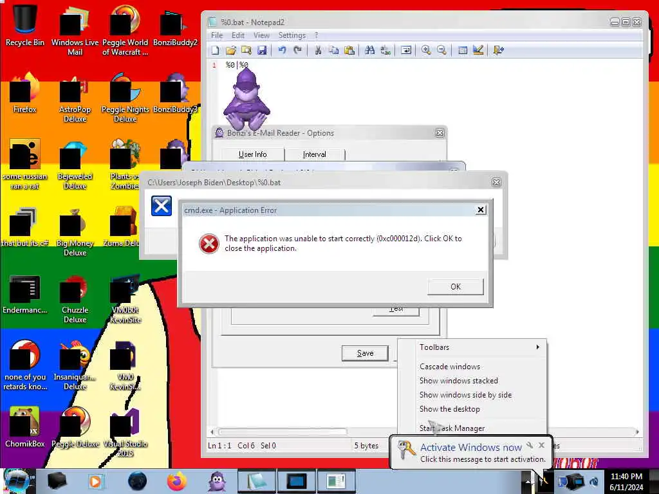
Task: Select the AstroPop Deluxe desktop icon
Action: pyautogui.click(x=75, y=98)
